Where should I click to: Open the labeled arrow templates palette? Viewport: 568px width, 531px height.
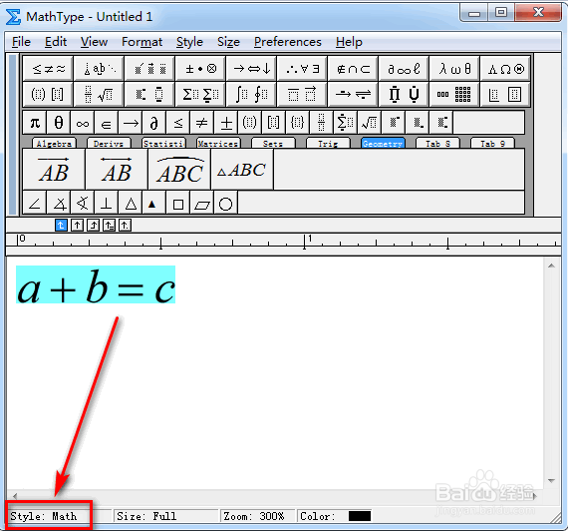pos(353,95)
